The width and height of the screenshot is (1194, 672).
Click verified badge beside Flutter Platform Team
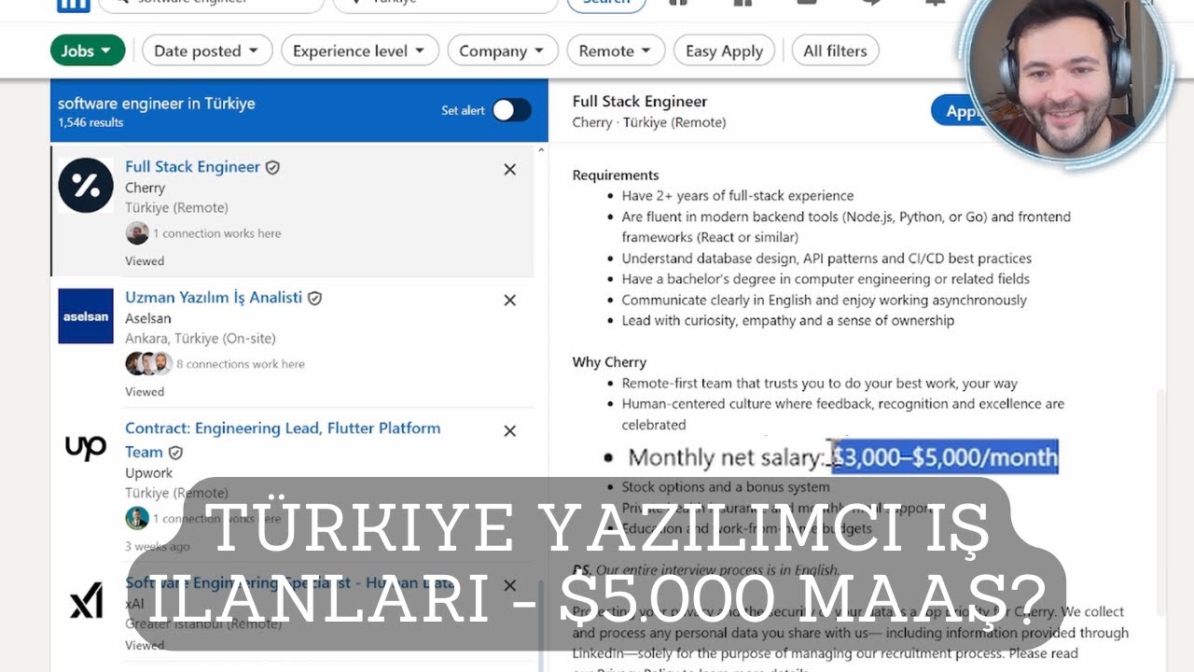tap(175, 453)
